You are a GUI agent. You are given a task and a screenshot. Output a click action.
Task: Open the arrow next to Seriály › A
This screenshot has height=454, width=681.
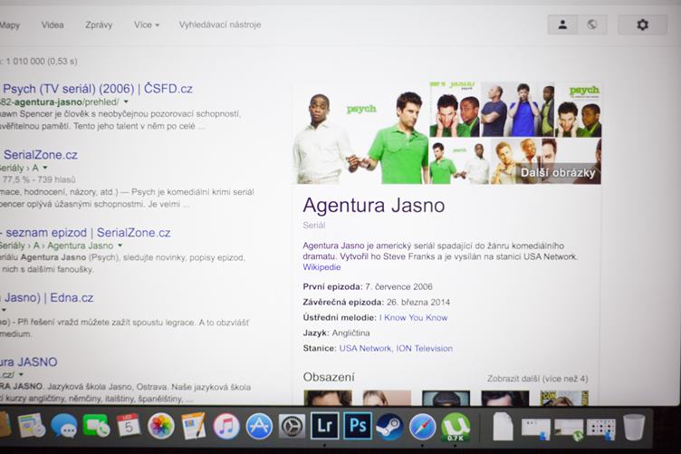click(45, 168)
